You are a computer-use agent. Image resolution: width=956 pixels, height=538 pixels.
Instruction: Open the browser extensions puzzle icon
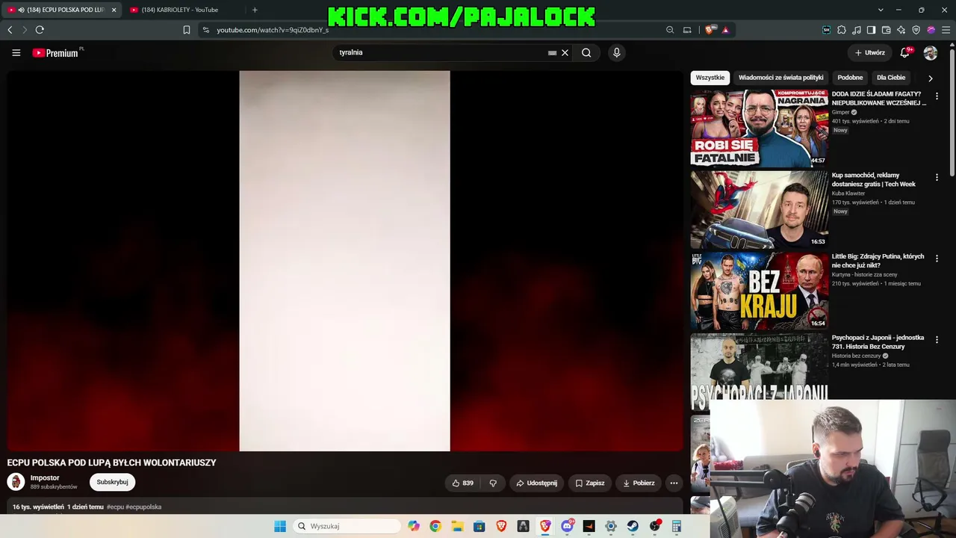point(842,30)
